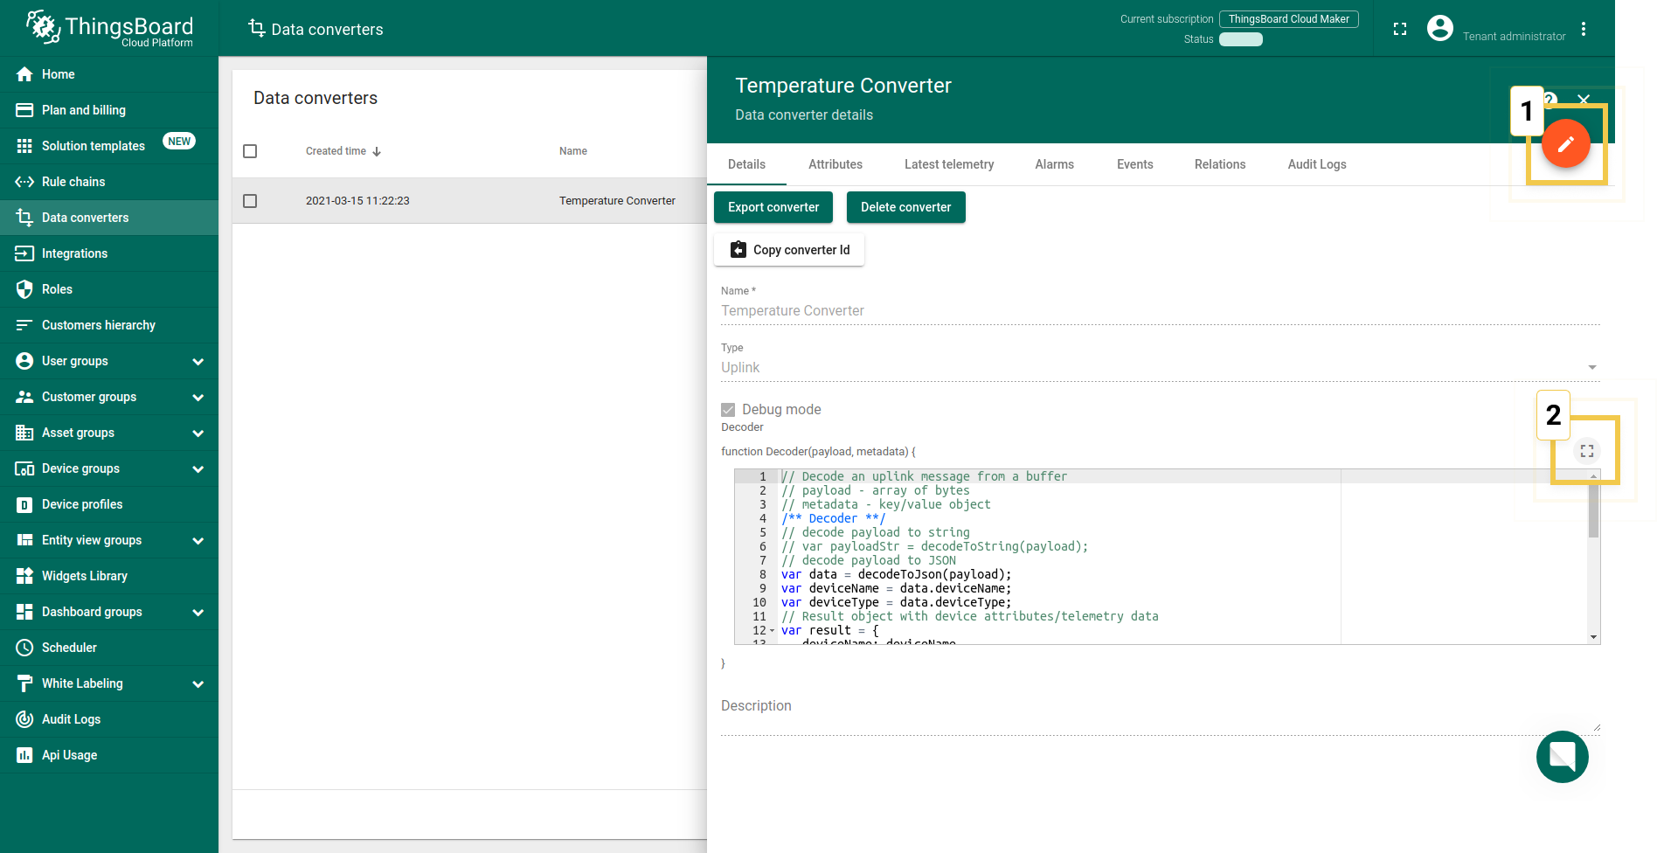Switch to the Details tab
The image size is (1657, 853).
click(746, 164)
